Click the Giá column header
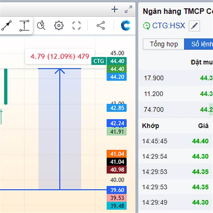Screen dimensions: 213x213 203,126
